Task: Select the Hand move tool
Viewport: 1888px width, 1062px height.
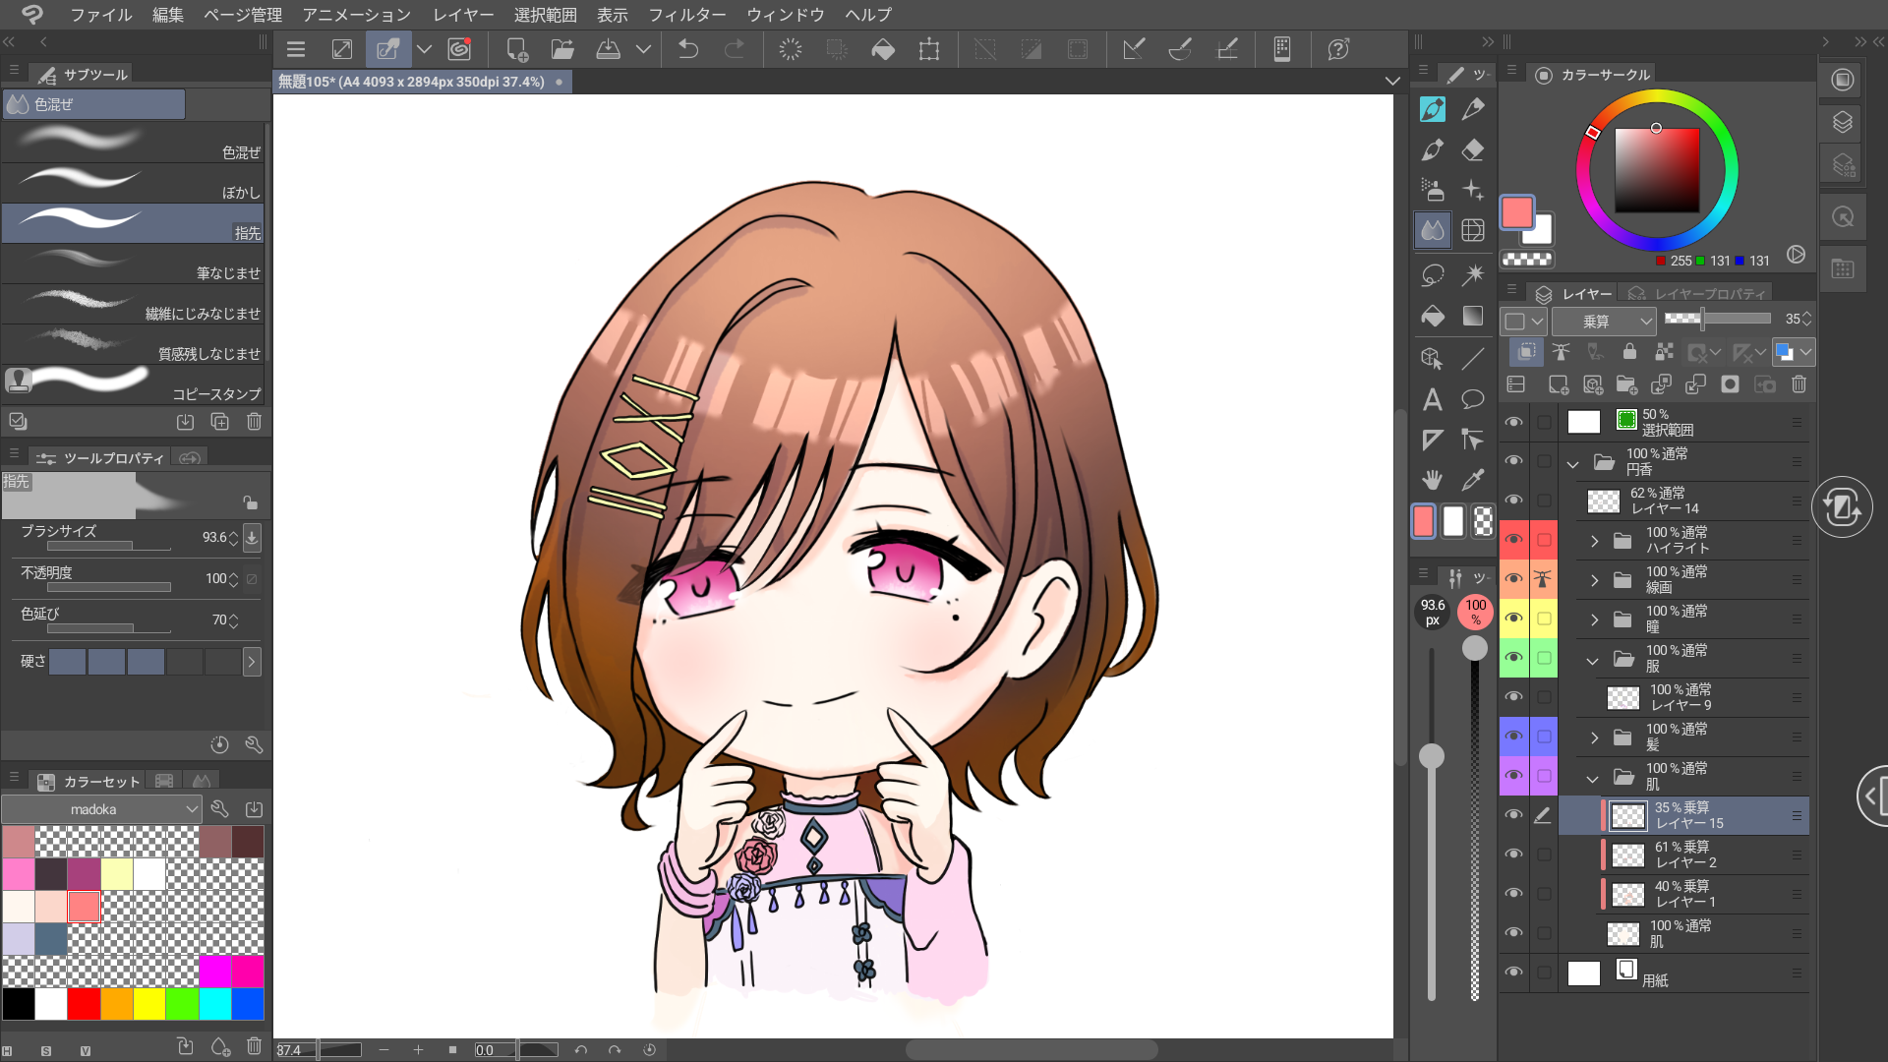Action: pos(1432,480)
